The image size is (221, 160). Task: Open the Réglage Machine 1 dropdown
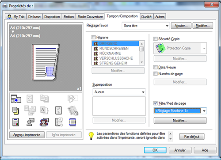pos(180,111)
